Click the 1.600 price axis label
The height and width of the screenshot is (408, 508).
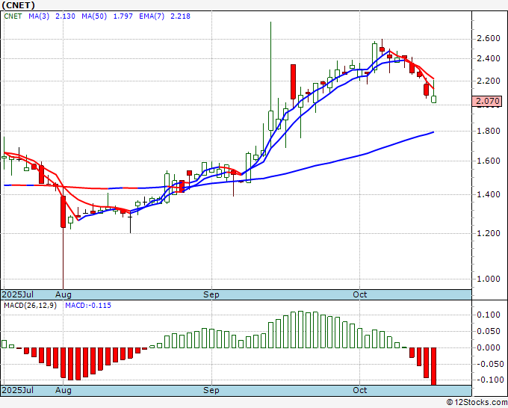pyautogui.click(x=489, y=161)
